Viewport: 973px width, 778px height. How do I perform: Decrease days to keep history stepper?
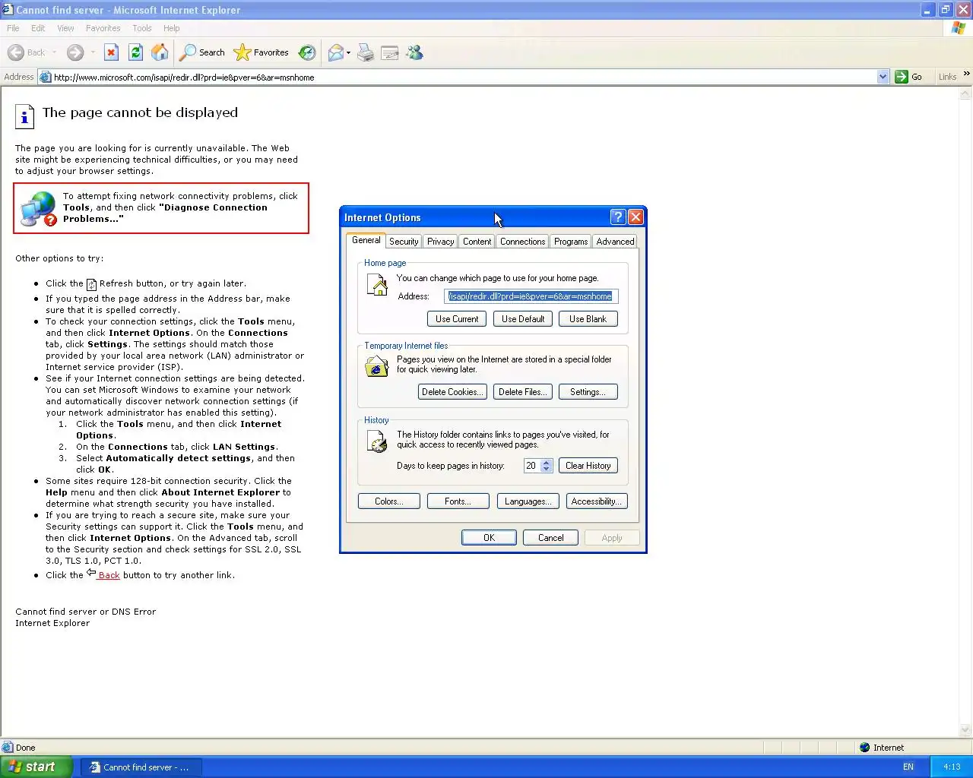point(546,469)
